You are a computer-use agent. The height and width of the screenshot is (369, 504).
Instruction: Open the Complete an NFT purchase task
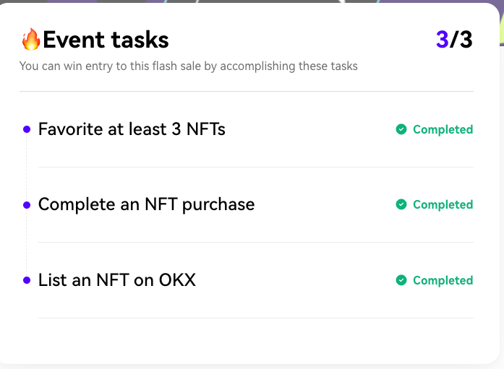[146, 204]
